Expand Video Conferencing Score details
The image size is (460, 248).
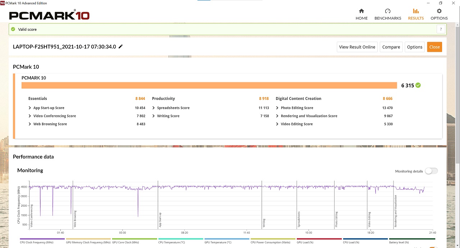click(30, 116)
